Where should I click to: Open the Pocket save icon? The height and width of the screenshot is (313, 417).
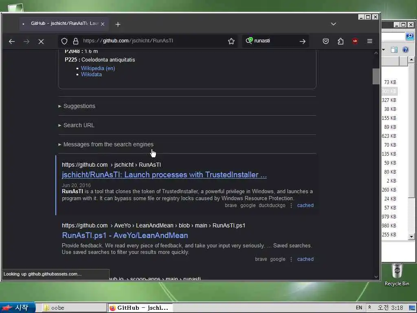325,41
